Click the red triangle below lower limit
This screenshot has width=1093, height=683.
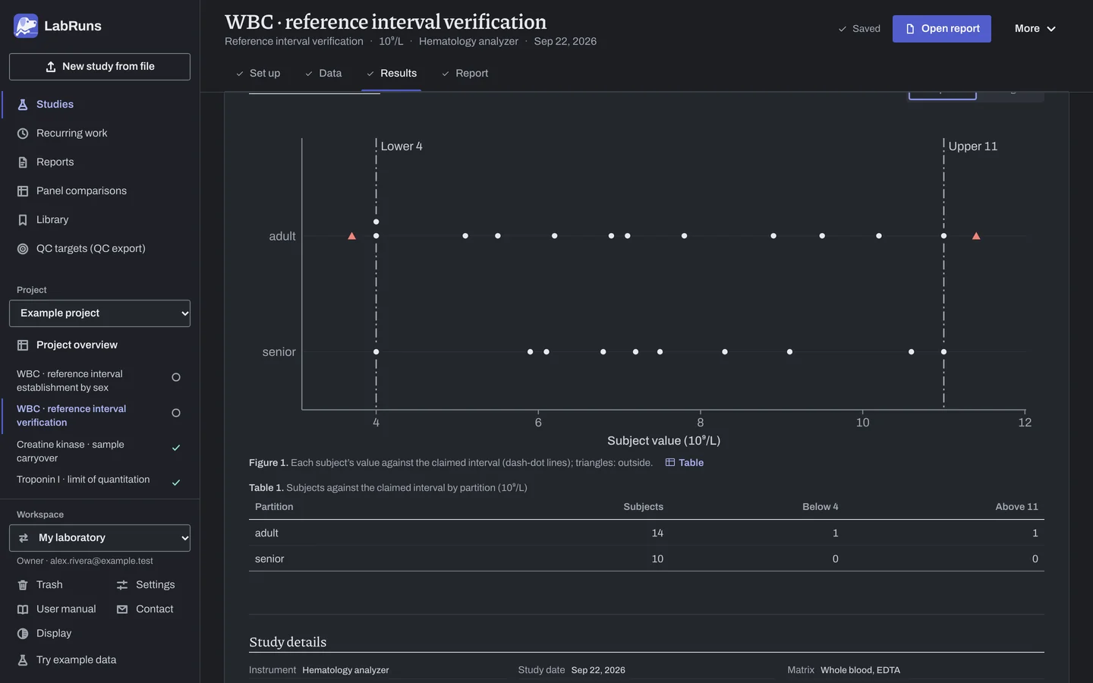(x=351, y=236)
